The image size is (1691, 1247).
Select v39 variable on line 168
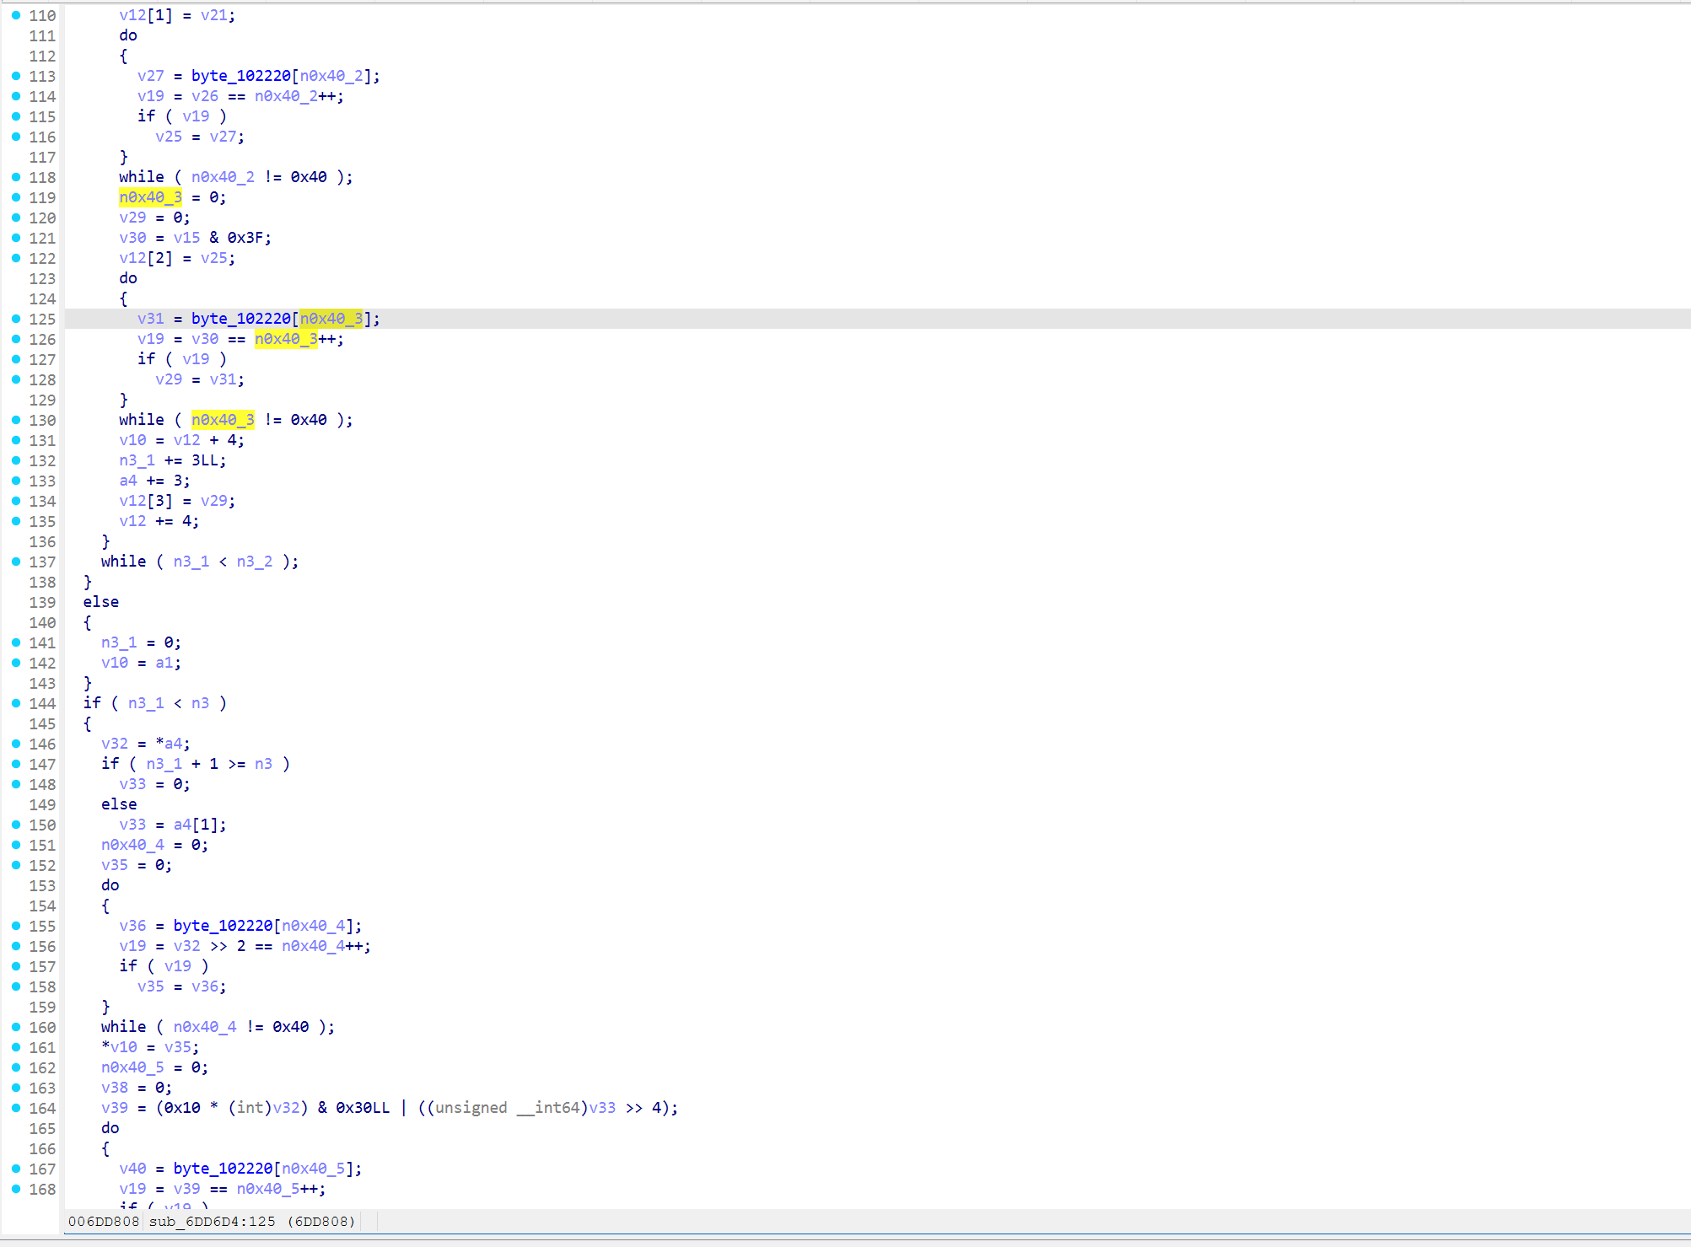tap(187, 1189)
